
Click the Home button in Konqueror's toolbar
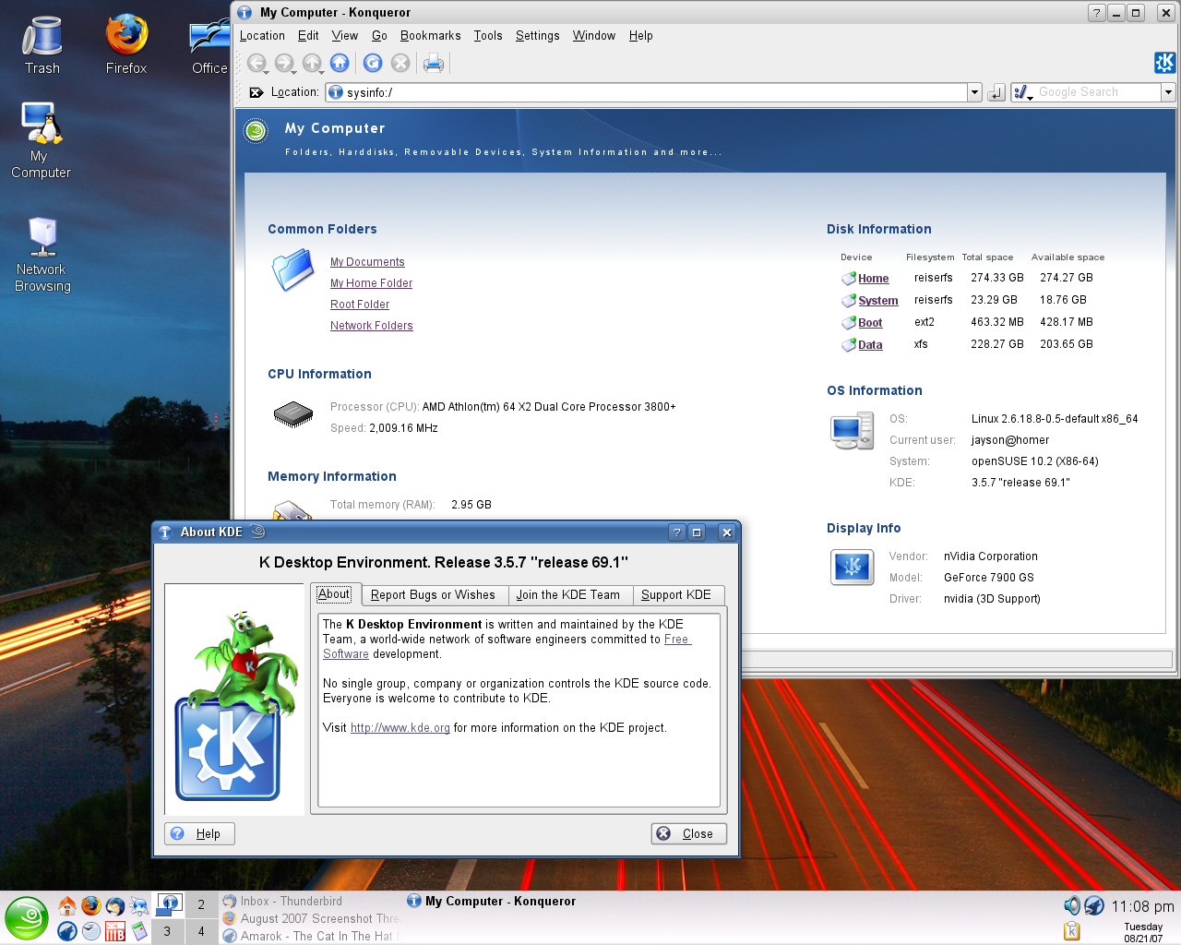pos(340,63)
